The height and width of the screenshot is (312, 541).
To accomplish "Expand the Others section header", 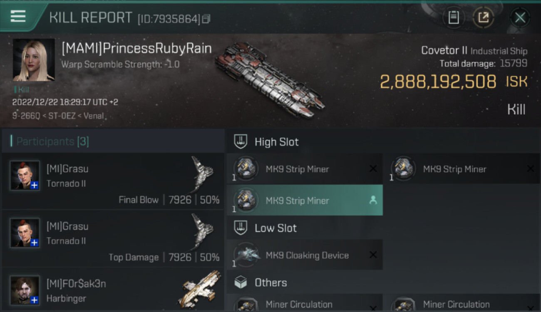I will (x=270, y=283).
